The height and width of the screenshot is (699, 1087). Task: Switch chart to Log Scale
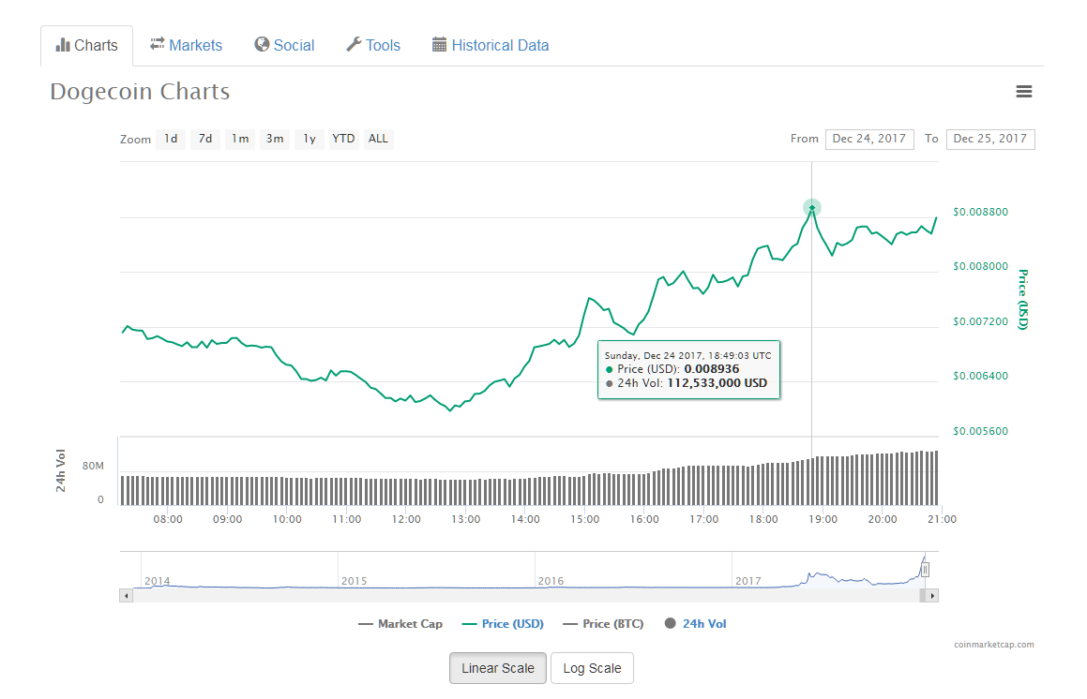(x=592, y=668)
